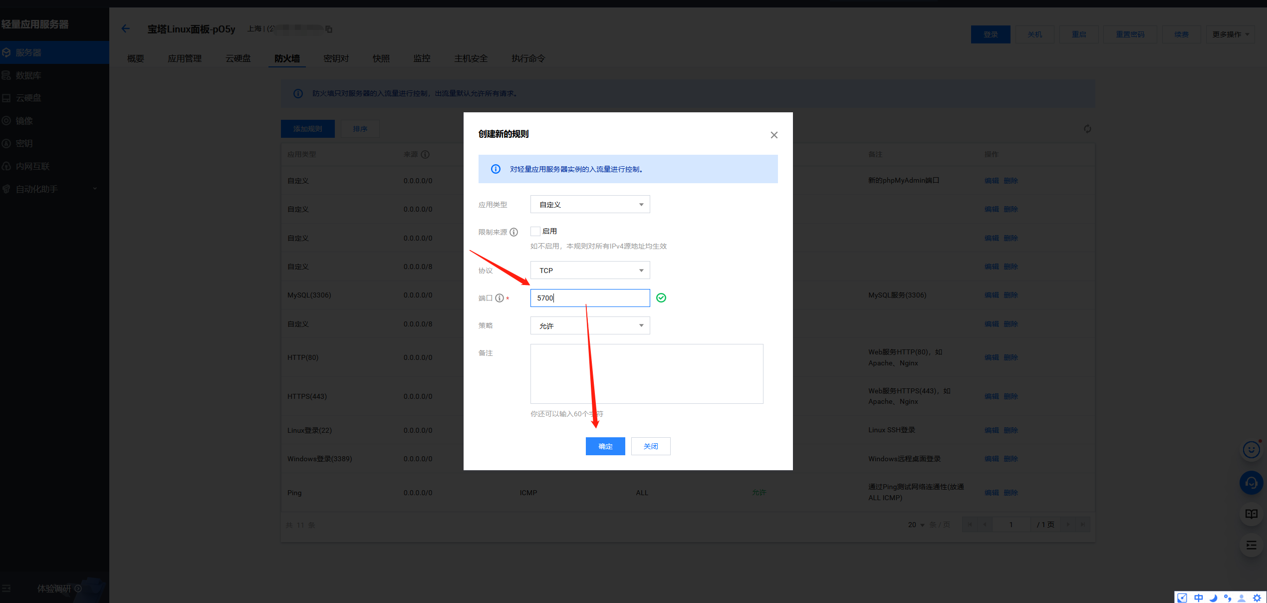
Task: Open the customer support headset button
Action: [1251, 483]
